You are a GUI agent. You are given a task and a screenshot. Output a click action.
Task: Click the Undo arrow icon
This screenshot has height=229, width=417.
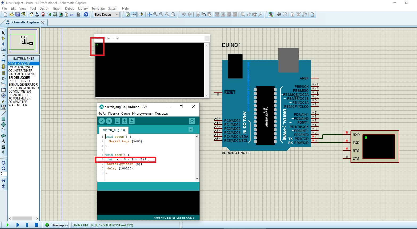[x=184, y=14]
